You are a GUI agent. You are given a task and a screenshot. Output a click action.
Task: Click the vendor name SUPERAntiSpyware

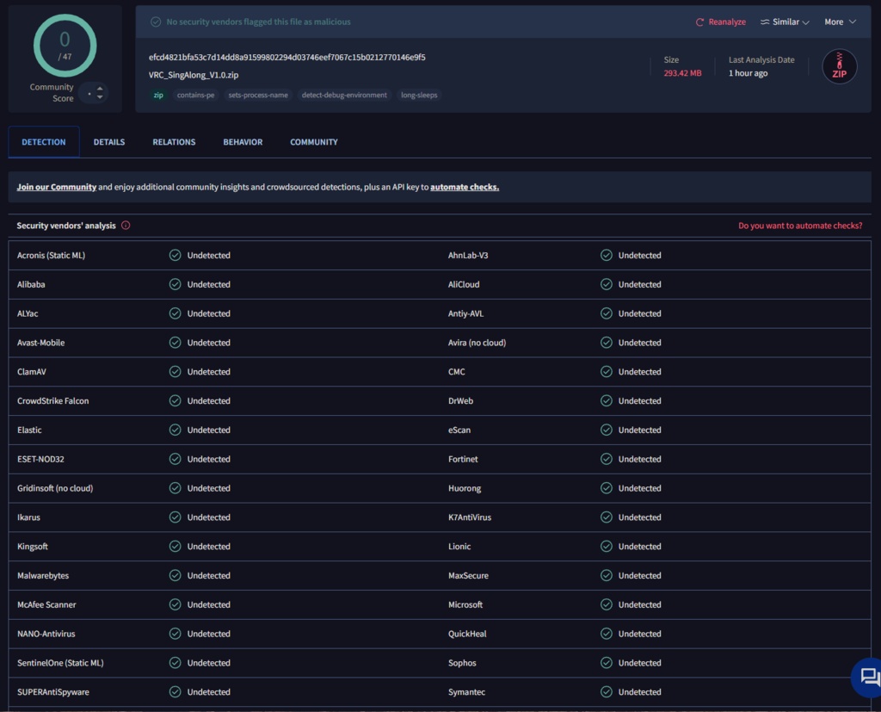click(53, 691)
